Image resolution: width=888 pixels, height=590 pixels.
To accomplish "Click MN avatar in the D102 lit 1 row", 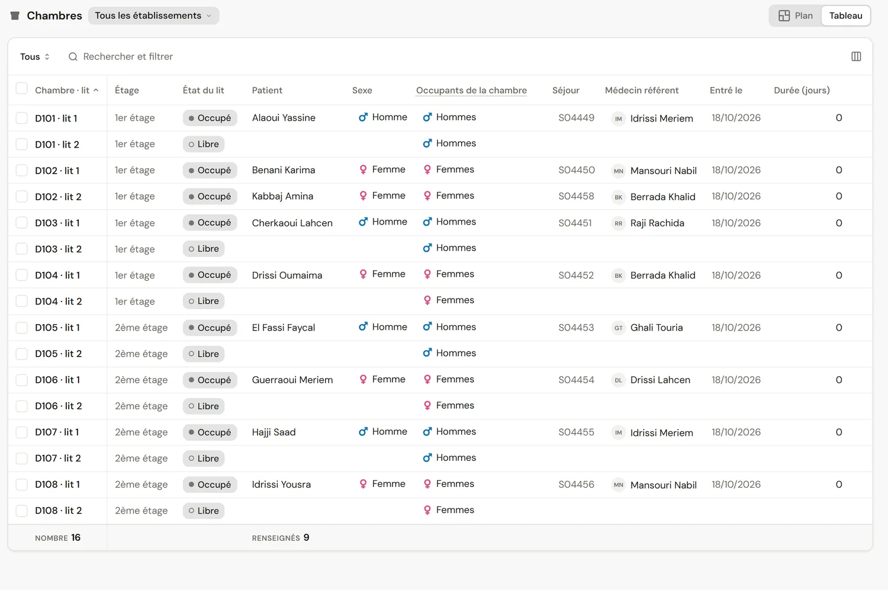I will click(619, 171).
